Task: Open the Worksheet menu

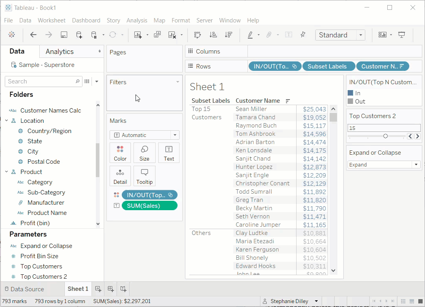Action: [x=51, y=20]
